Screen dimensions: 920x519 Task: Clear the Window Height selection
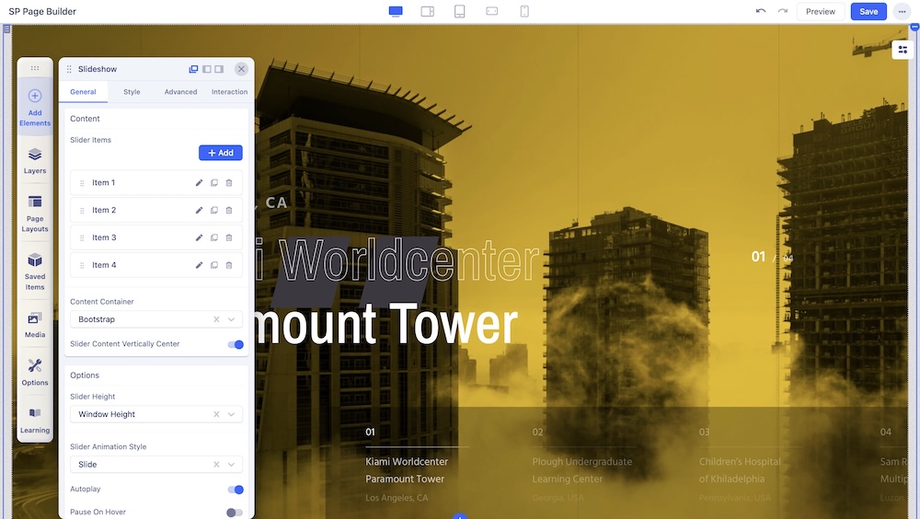(216, 414)
